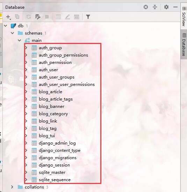Expand the collations folder
The width and height of the screenshot is (187, 192).
click(x=12, y=187)
